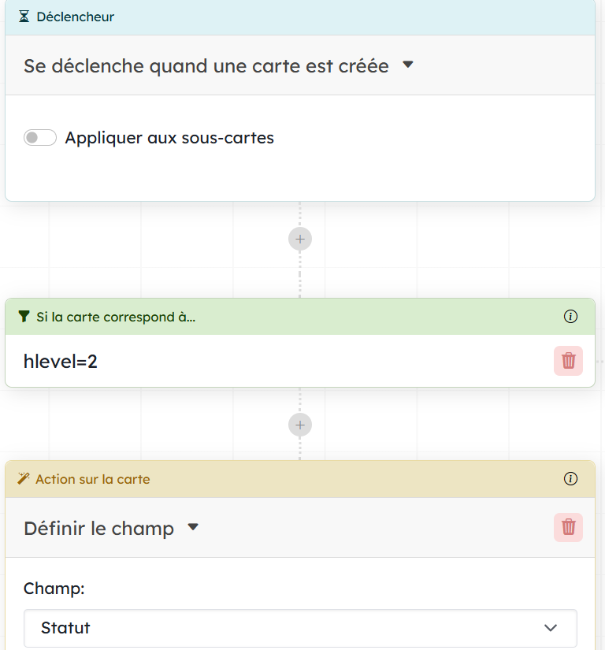Delete the hlevel=2 filter condition
The height and width of the screenshot is (650, 605).
coord(568,361)
